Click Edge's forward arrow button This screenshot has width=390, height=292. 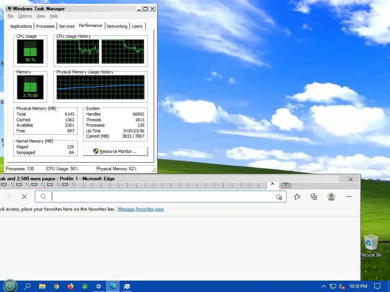8,197
